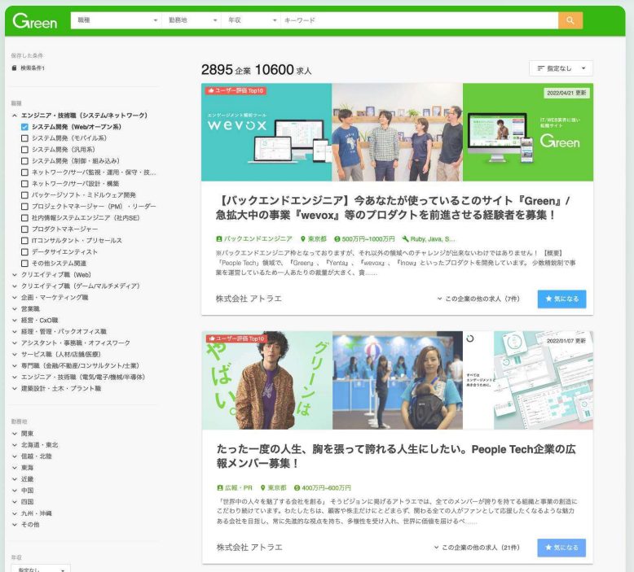
Task: Click the ユーザー評価 Top10 badge on wevox card
Action: pyautogui.click(x=236, y=91)
